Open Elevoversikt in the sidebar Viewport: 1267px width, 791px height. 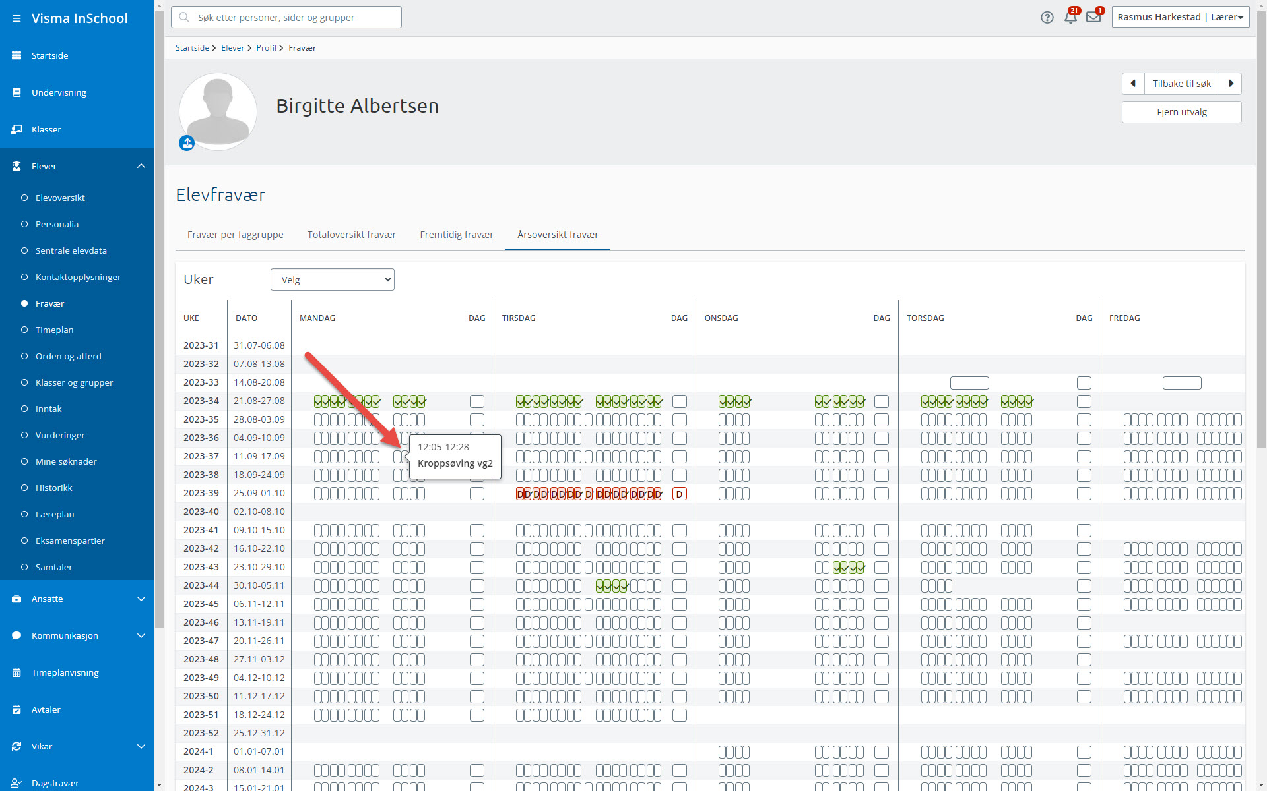pos(60,198)
